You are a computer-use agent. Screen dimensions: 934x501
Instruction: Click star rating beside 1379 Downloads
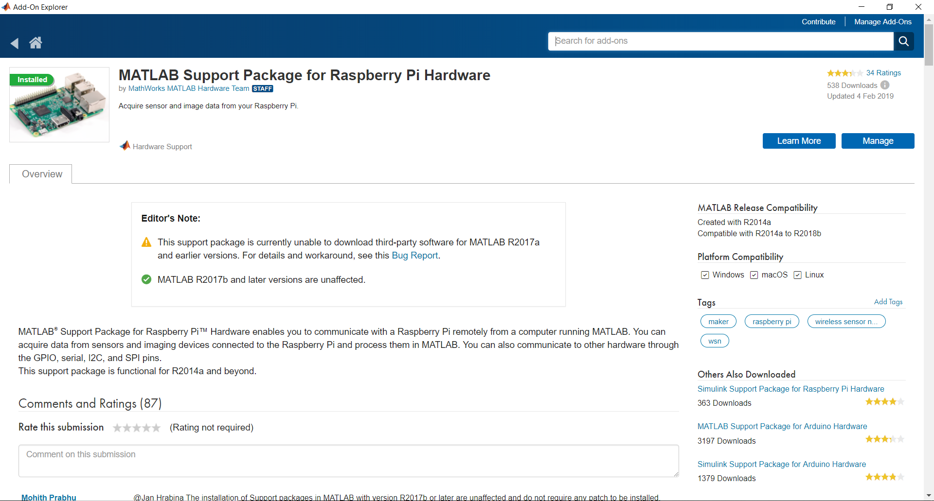click(884, 477)
